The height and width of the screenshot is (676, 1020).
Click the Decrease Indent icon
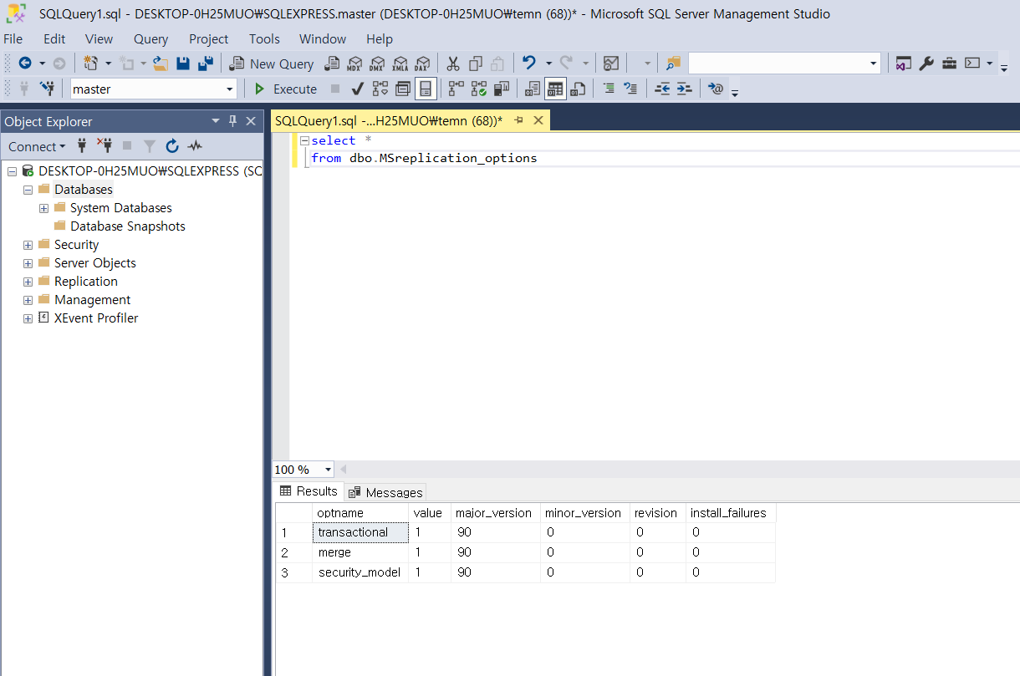point(662,89)
